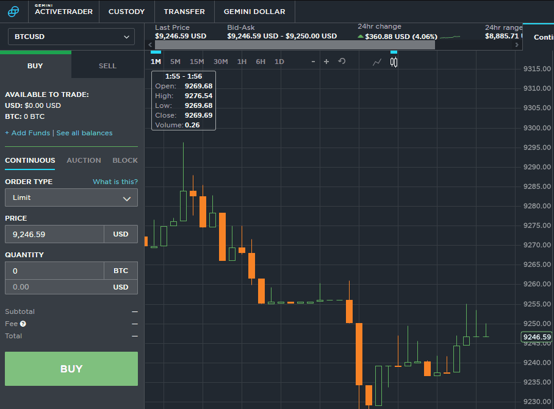
Task: Click the Gemini logo icon
Action: (x=13, y=12)
